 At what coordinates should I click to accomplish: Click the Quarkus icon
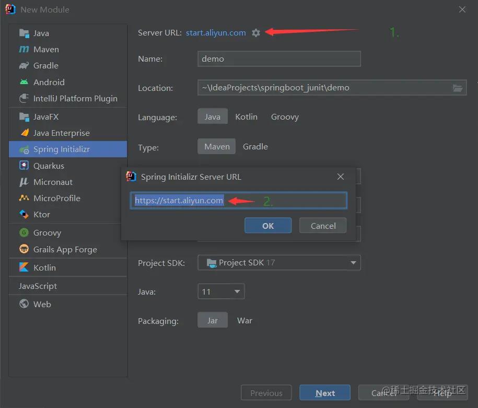(x=24, y=165)
